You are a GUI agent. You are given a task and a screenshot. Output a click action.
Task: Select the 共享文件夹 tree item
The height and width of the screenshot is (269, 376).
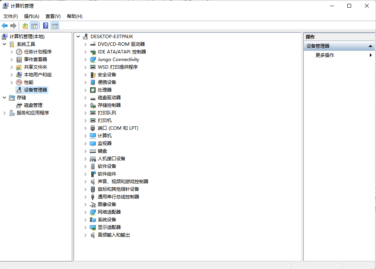(x=36, y=67)
